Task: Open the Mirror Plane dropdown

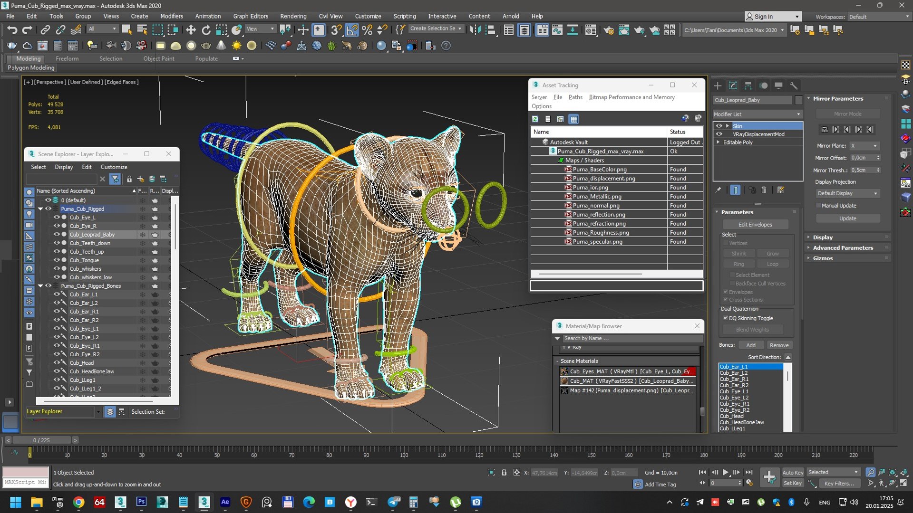Action: (x=864, y=146)
